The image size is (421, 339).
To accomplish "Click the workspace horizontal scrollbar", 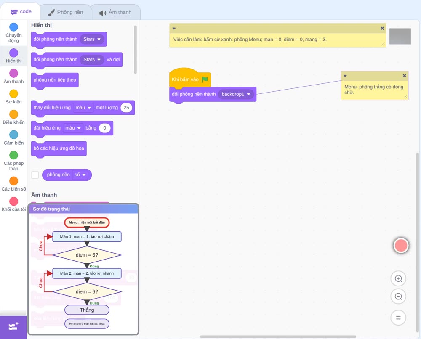I will point(278,336).
